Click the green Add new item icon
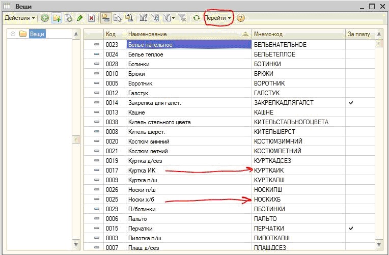Viewport: 389px width, 255px height. click(45, 18)
